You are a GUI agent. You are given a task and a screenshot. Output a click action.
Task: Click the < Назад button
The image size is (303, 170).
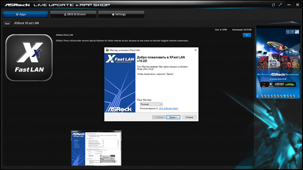pyautogui.click(x=159, y=117)
